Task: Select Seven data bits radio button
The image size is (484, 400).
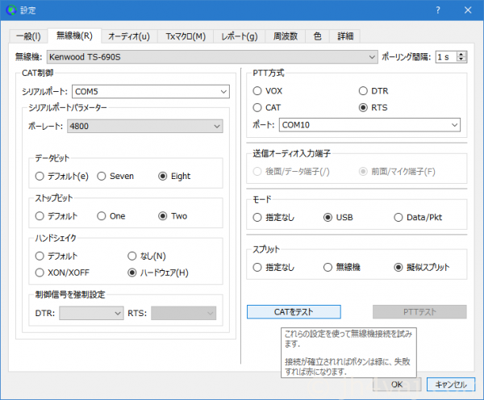Action: tap(102, 176)
